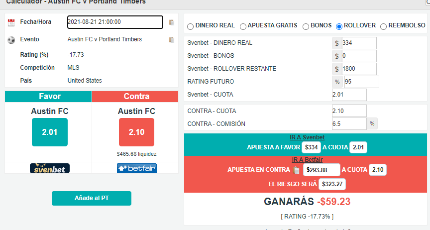Copy the lay stake via the clipboard icon
The image size is (430, 230).
click(x=296, y=170)
